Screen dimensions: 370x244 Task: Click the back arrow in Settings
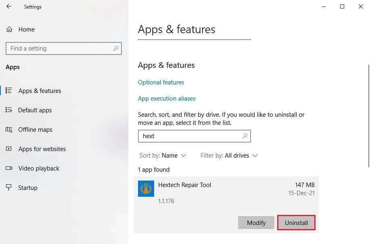coord(9,6)
